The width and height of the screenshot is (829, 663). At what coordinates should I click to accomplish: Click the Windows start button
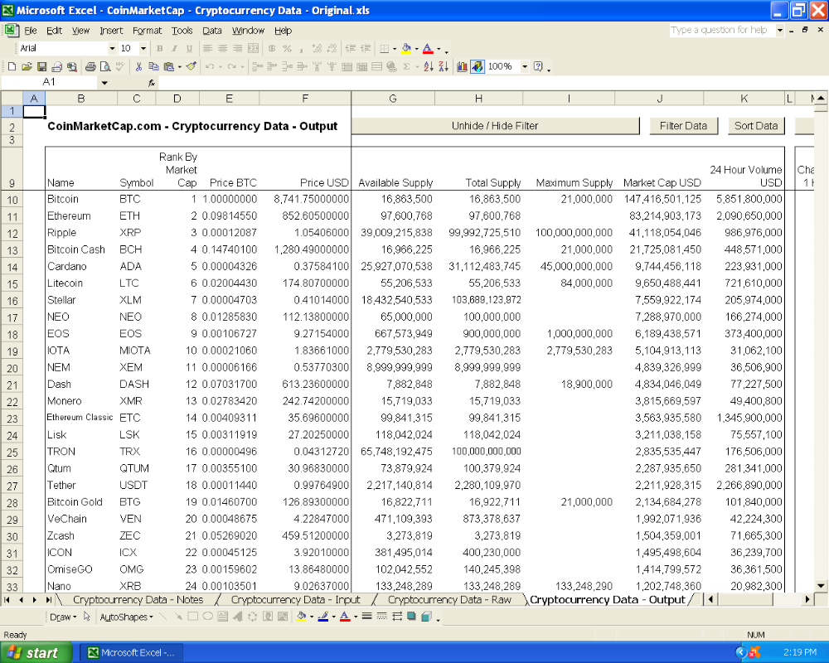click(x=36, y=652)
